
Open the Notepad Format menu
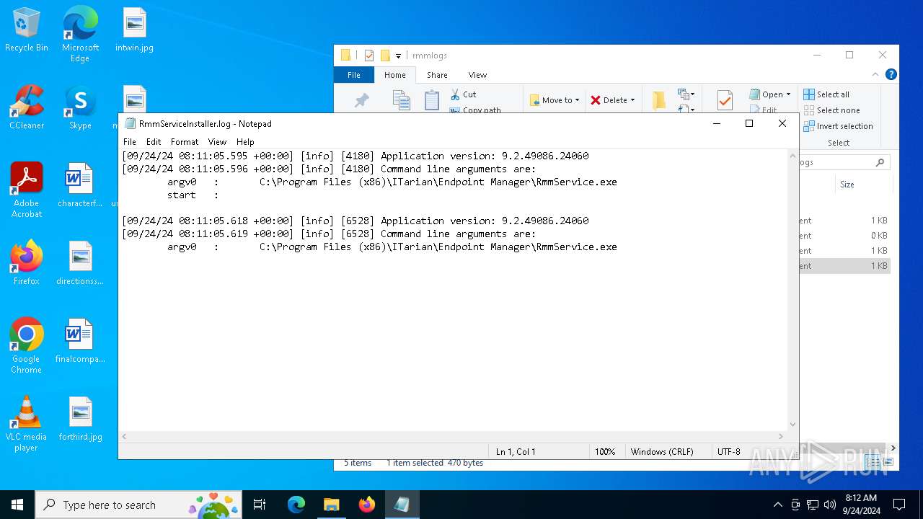click(x=185, y=142)
